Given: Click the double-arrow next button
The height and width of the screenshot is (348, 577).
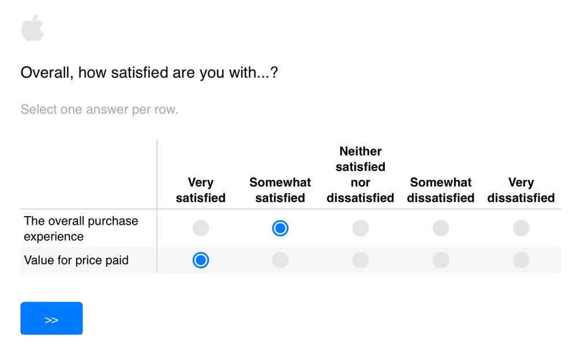Looking at the screenshot, I should point(51,319).
